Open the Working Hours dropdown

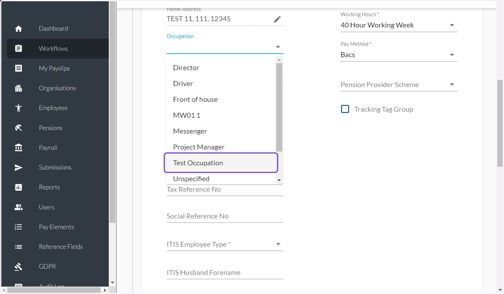click(x=399, y=25)
